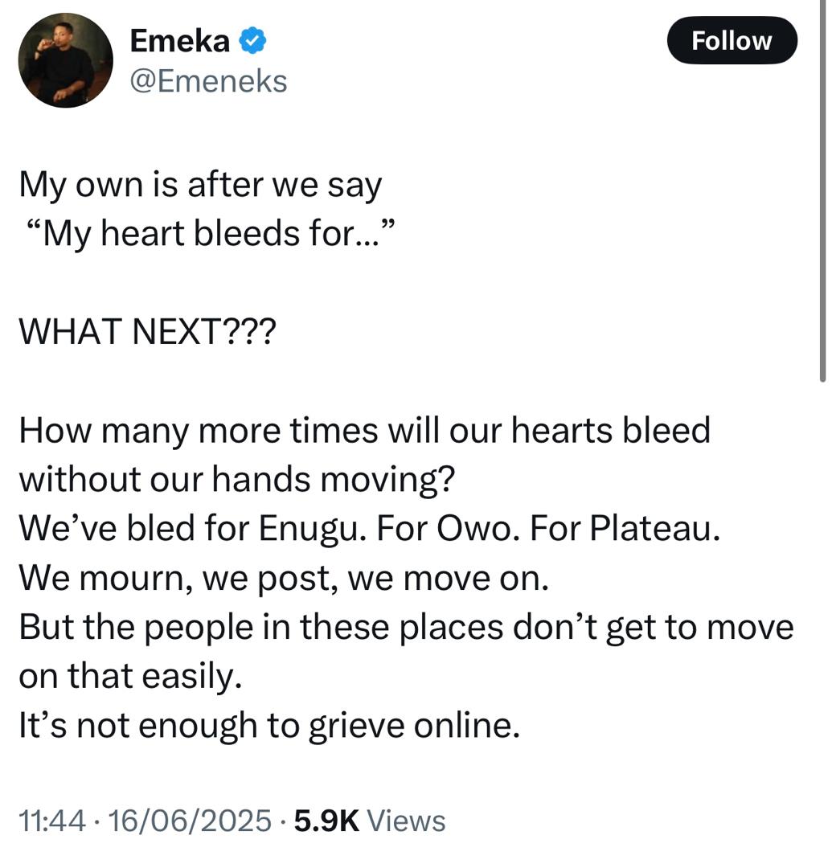Open Emeka's profile picture
This screenshot has height=868, width=832.
(x=66, y=60)
